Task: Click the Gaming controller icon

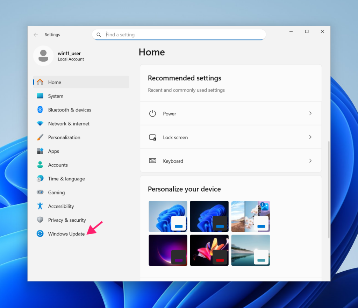Action: pyautogui.click(x=40, y=192)
